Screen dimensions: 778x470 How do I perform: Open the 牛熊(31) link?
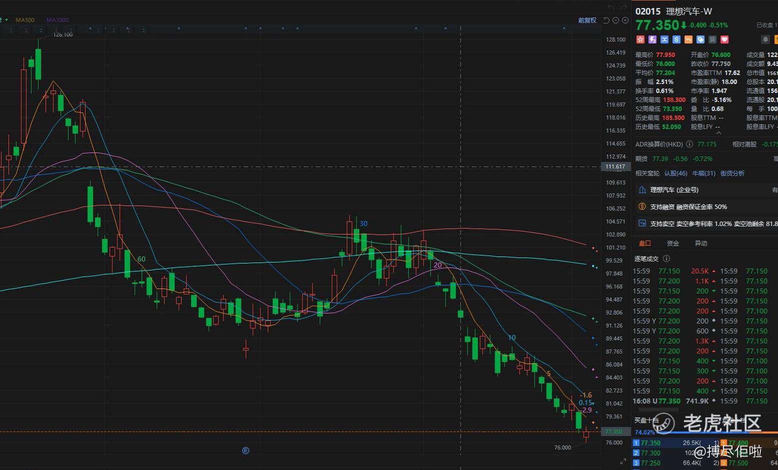(704, 173)
